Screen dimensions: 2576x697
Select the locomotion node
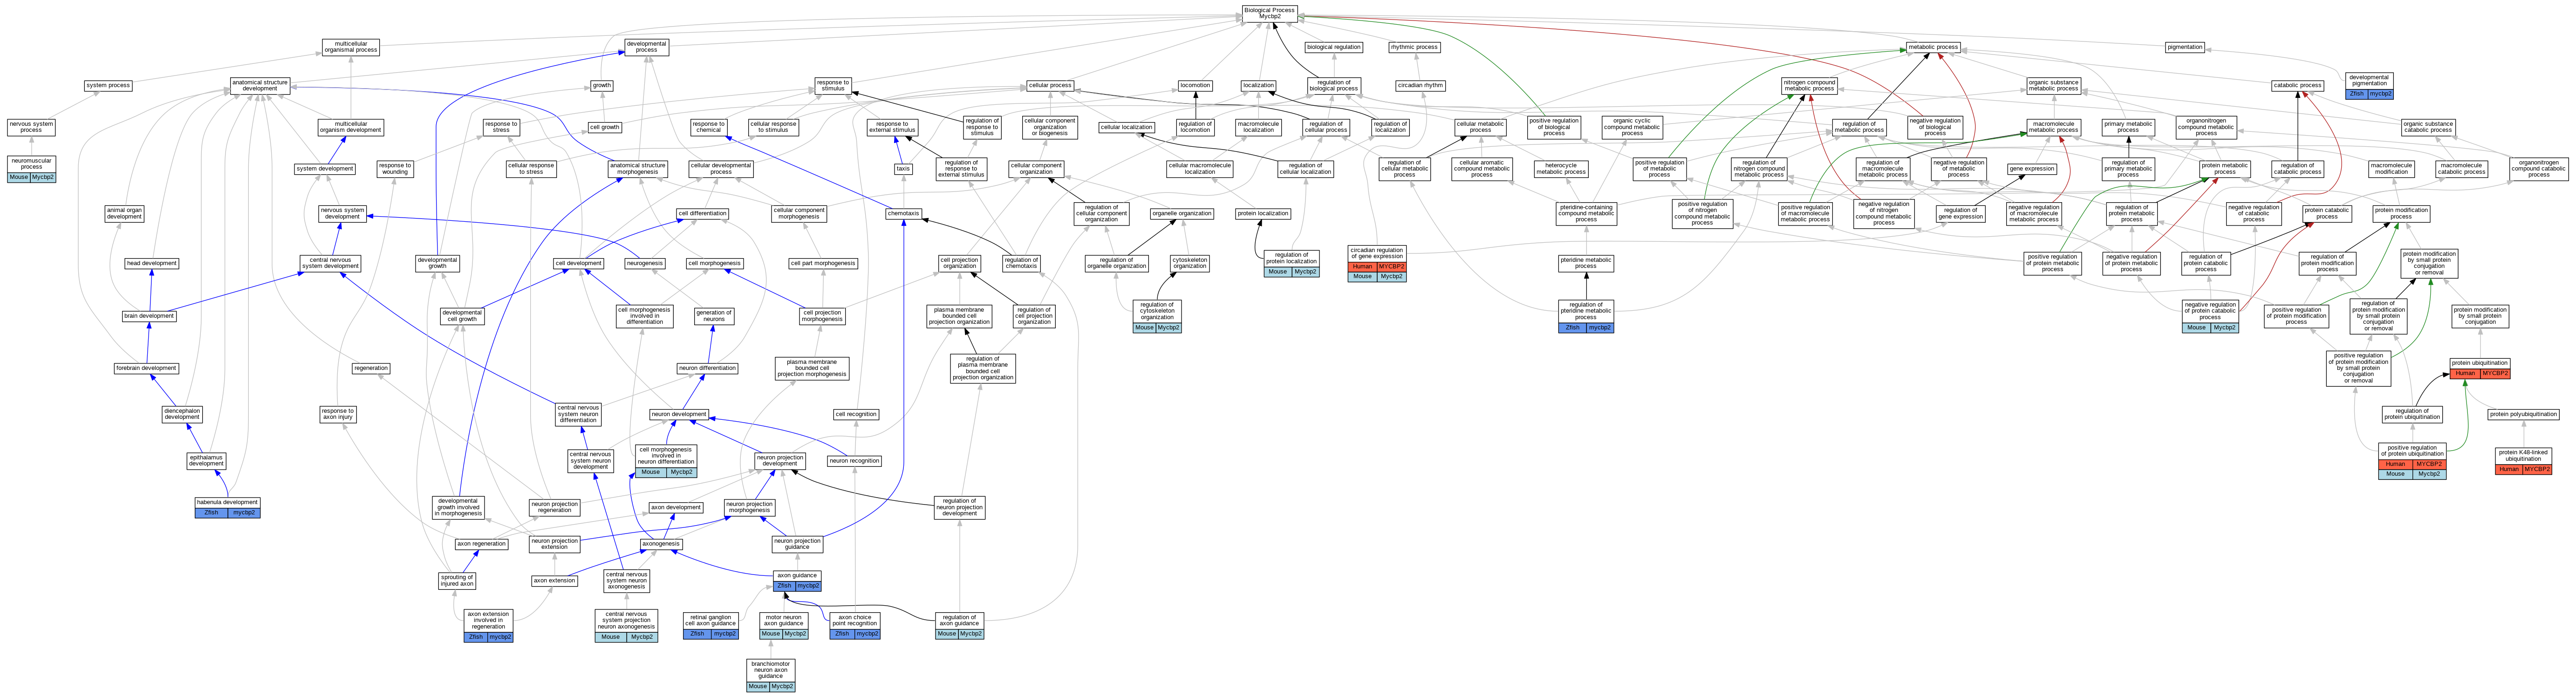point(1195,86)
